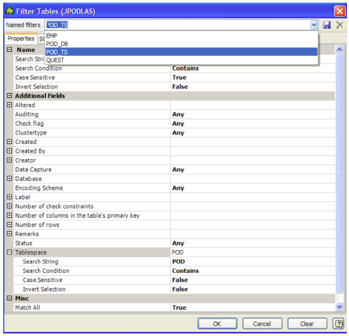Open the Named filters dropdown arrow

[x=313, y=25]
